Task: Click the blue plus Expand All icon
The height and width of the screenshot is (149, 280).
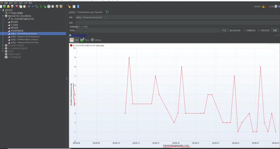Action: pos(29,6)
